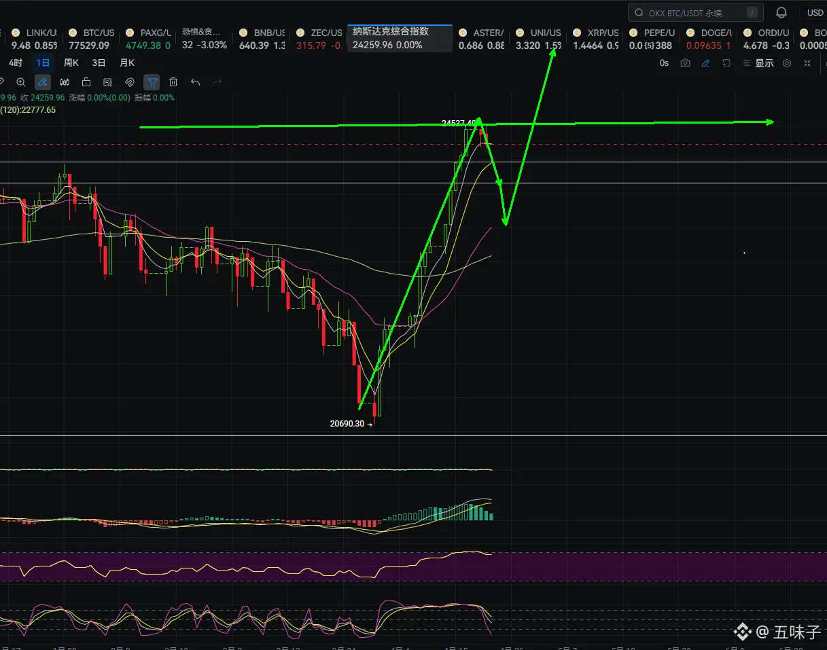Open the candlestick chart type icon

(x=65, y=82)
